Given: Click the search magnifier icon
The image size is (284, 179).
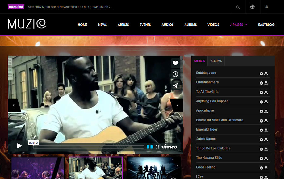Looking at the screenshot, I should pos(238,7).
